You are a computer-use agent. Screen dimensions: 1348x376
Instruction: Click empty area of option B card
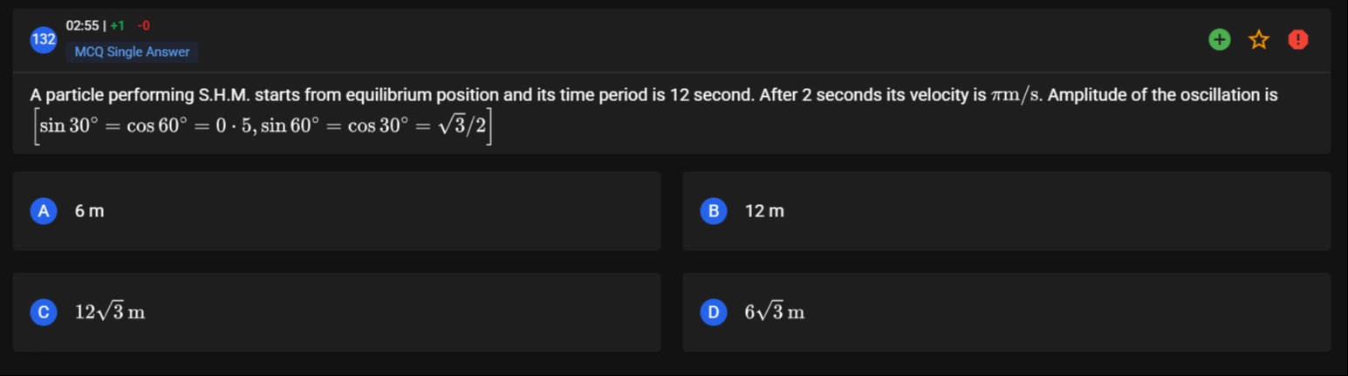1047,211
